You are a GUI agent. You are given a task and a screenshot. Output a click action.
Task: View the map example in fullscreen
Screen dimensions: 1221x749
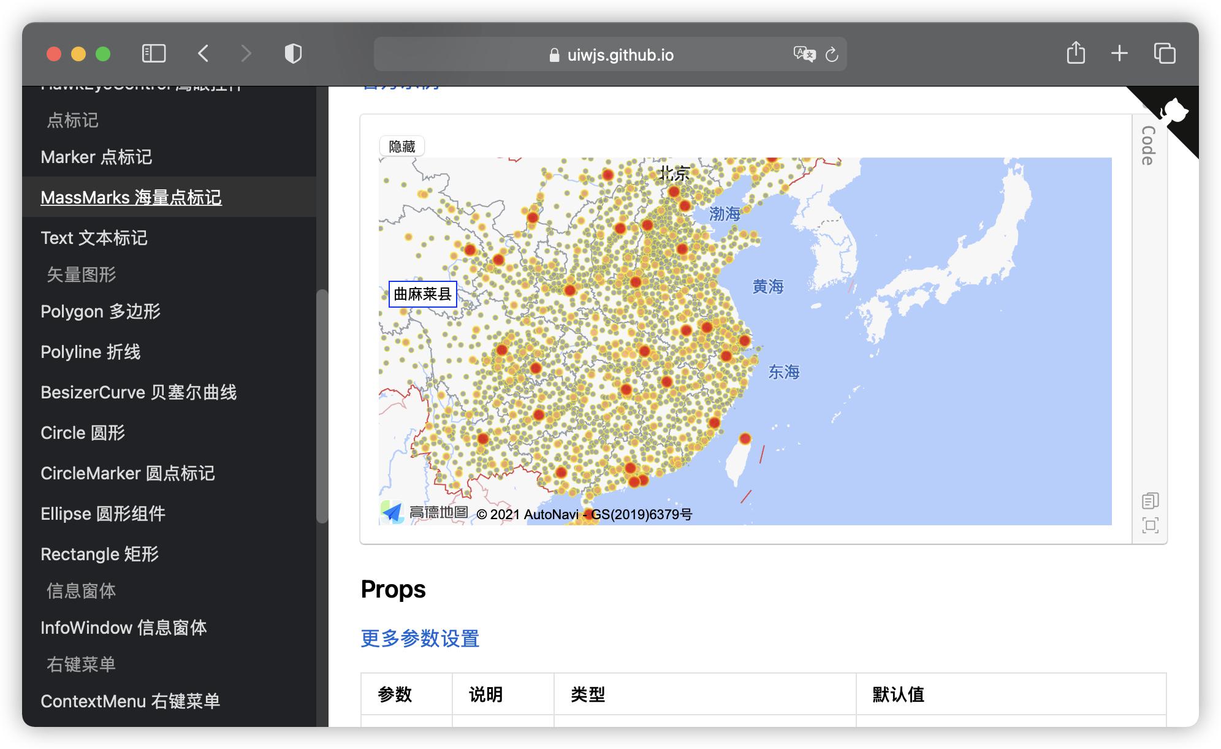tap(1151, 526)
